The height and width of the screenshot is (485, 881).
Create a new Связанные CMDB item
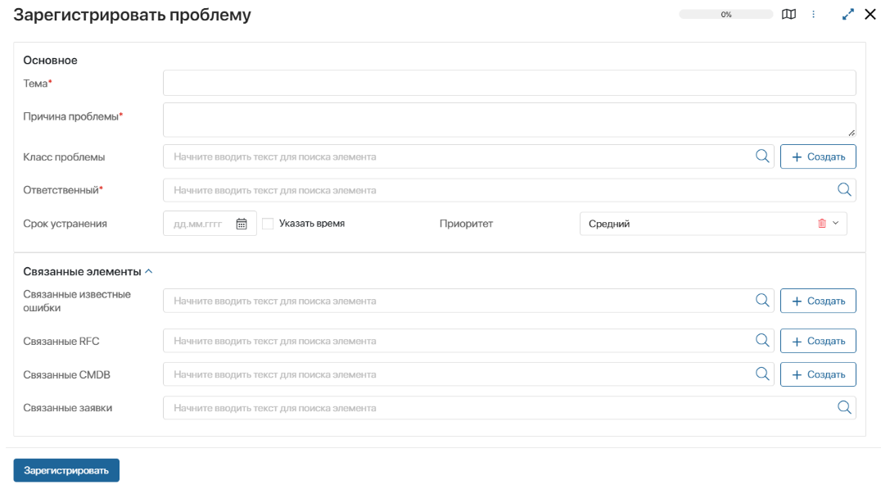coord(818,374)
